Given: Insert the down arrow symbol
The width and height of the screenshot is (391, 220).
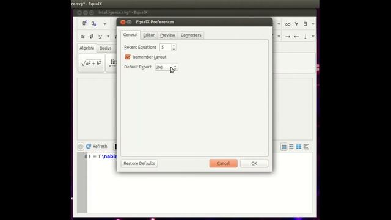Looking at the screenshot, I should tap(305, 37).
